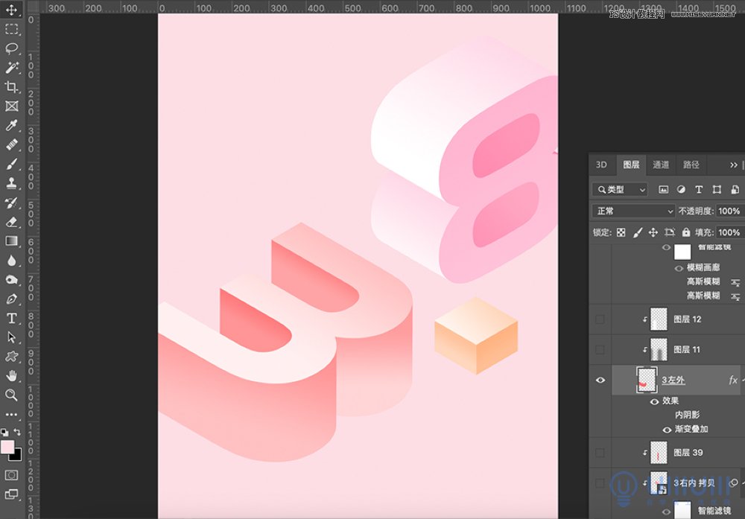Image resolution: width=745 pixels, height=519 pixels.
Task: Select the Lasso tool
Action: [12, 48]
